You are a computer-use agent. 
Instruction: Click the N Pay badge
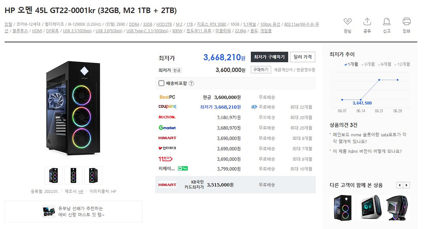pyautogui.click(x=183, y=169)
